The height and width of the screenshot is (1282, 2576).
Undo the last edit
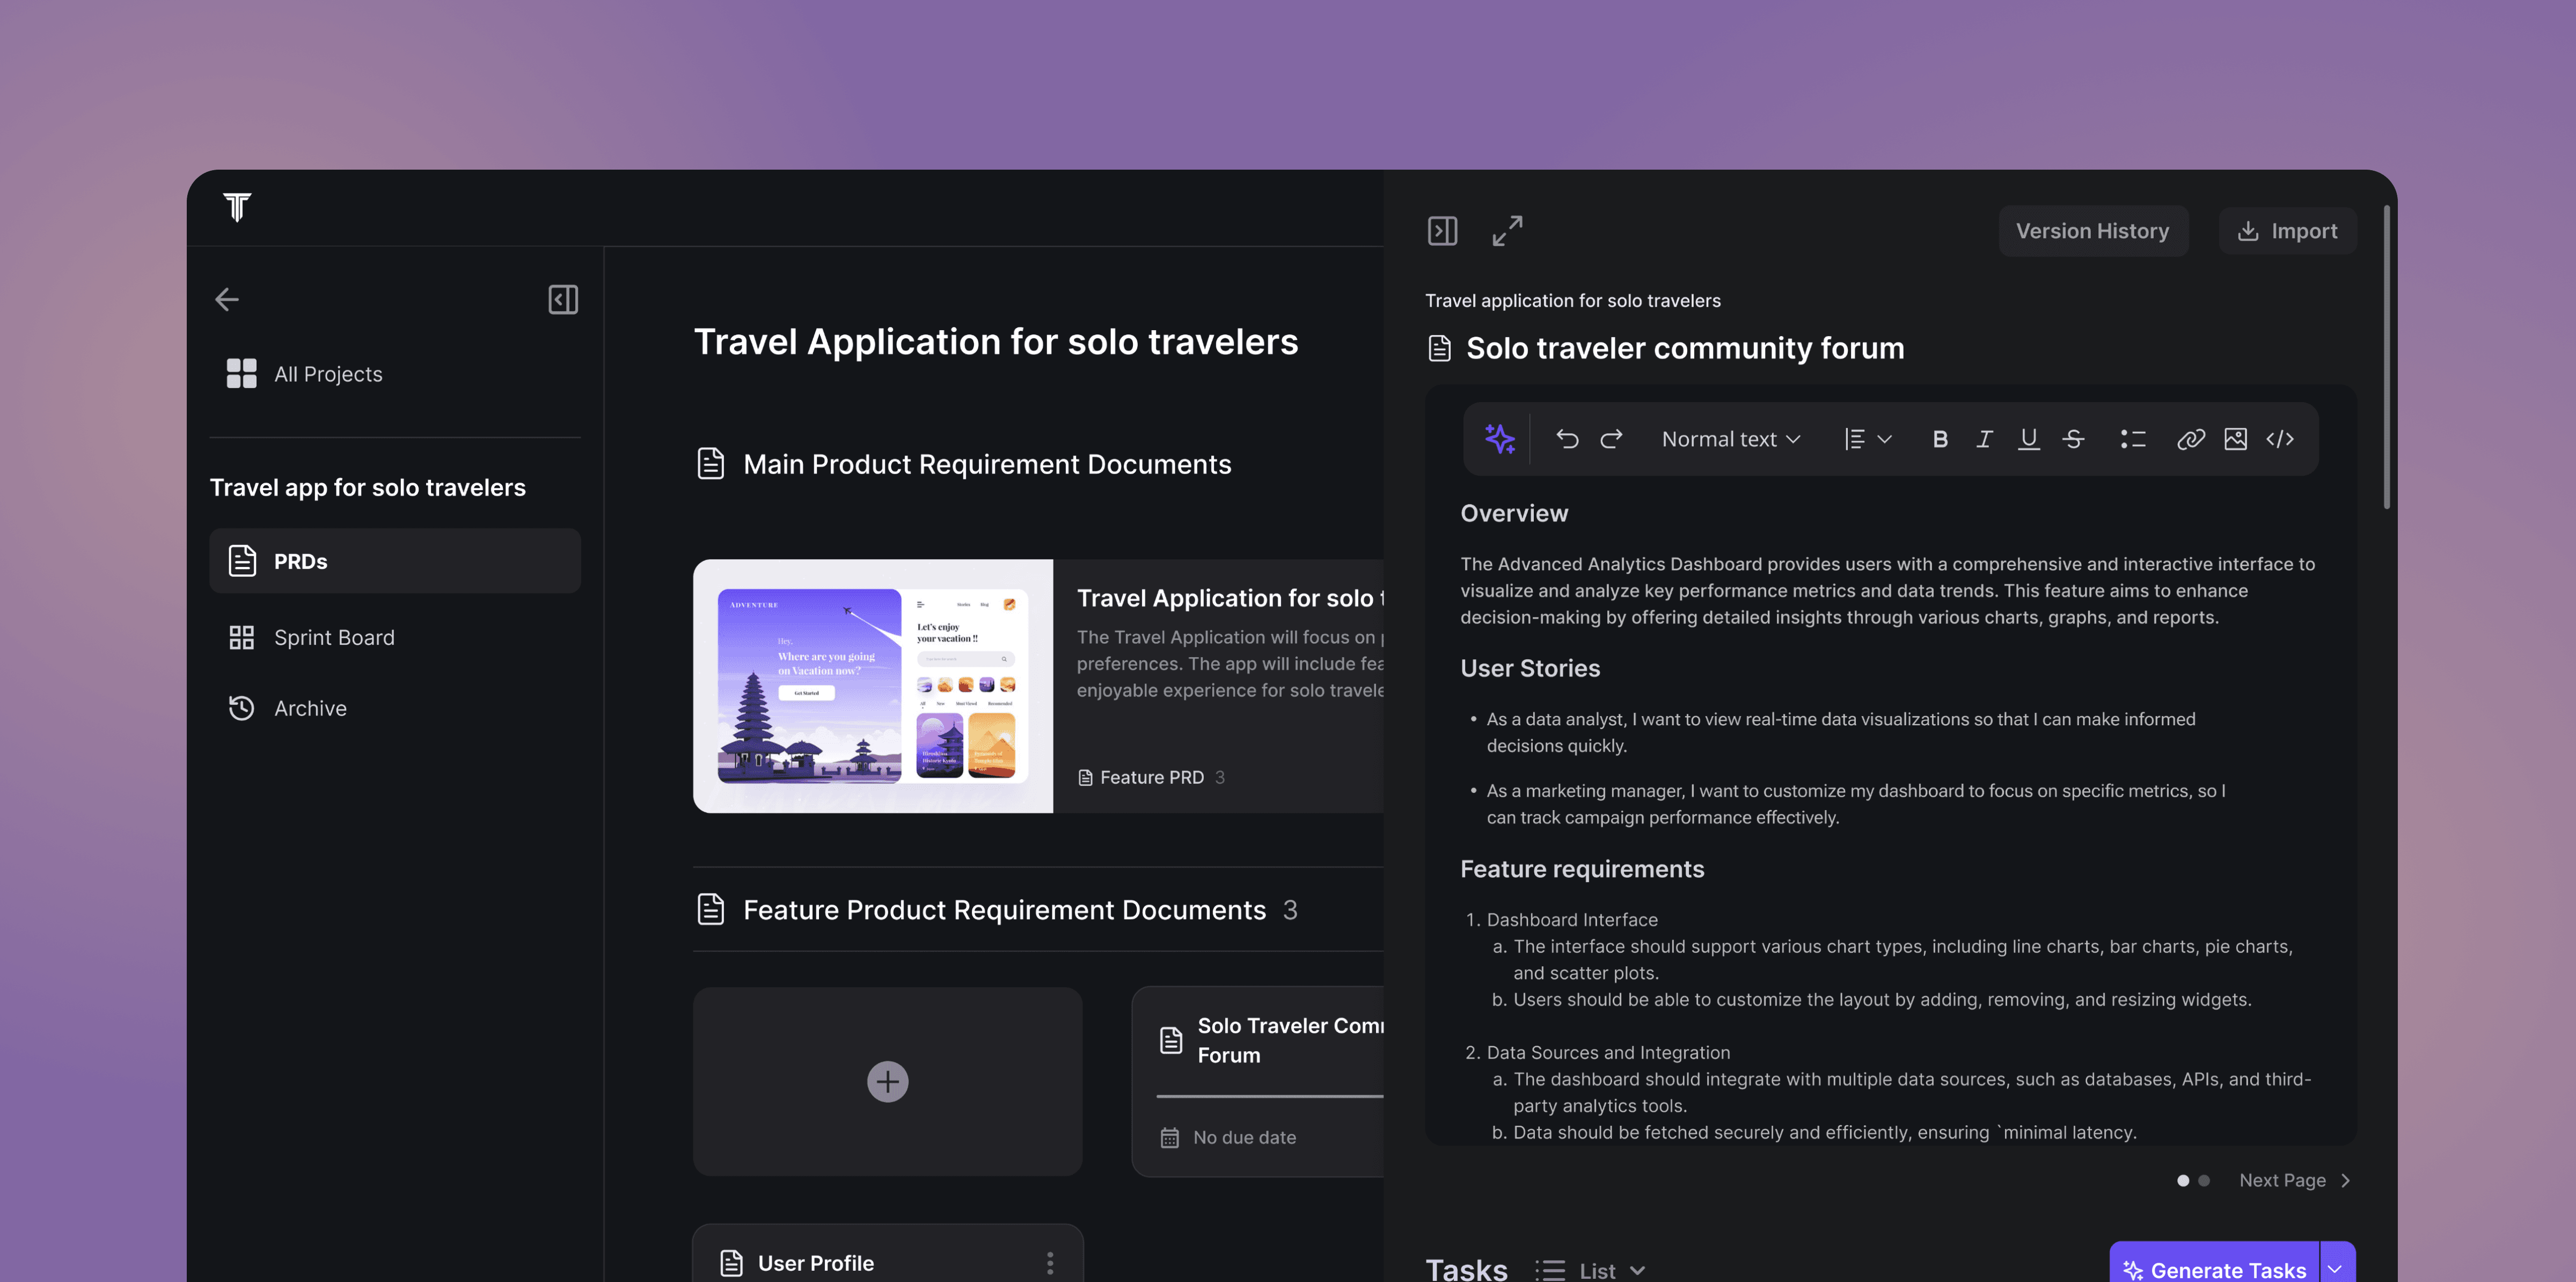click(1567, 439)
